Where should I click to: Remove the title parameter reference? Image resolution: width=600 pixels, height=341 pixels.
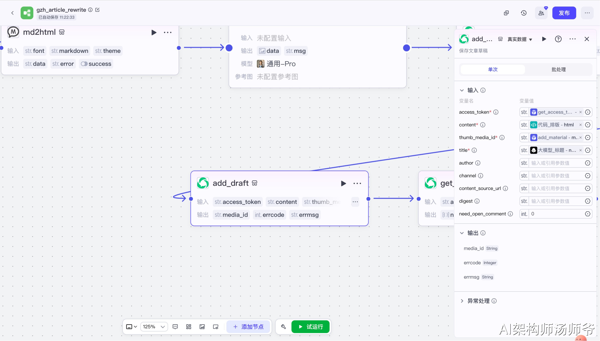tap(580, 150)
